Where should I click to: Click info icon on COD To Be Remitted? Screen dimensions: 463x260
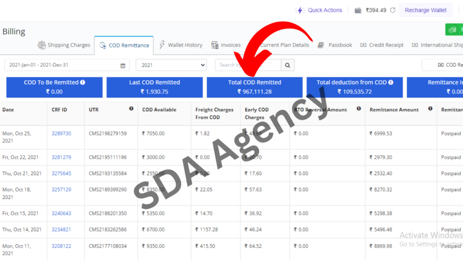point(83,83)
